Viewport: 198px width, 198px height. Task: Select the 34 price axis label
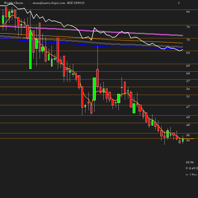188,140
